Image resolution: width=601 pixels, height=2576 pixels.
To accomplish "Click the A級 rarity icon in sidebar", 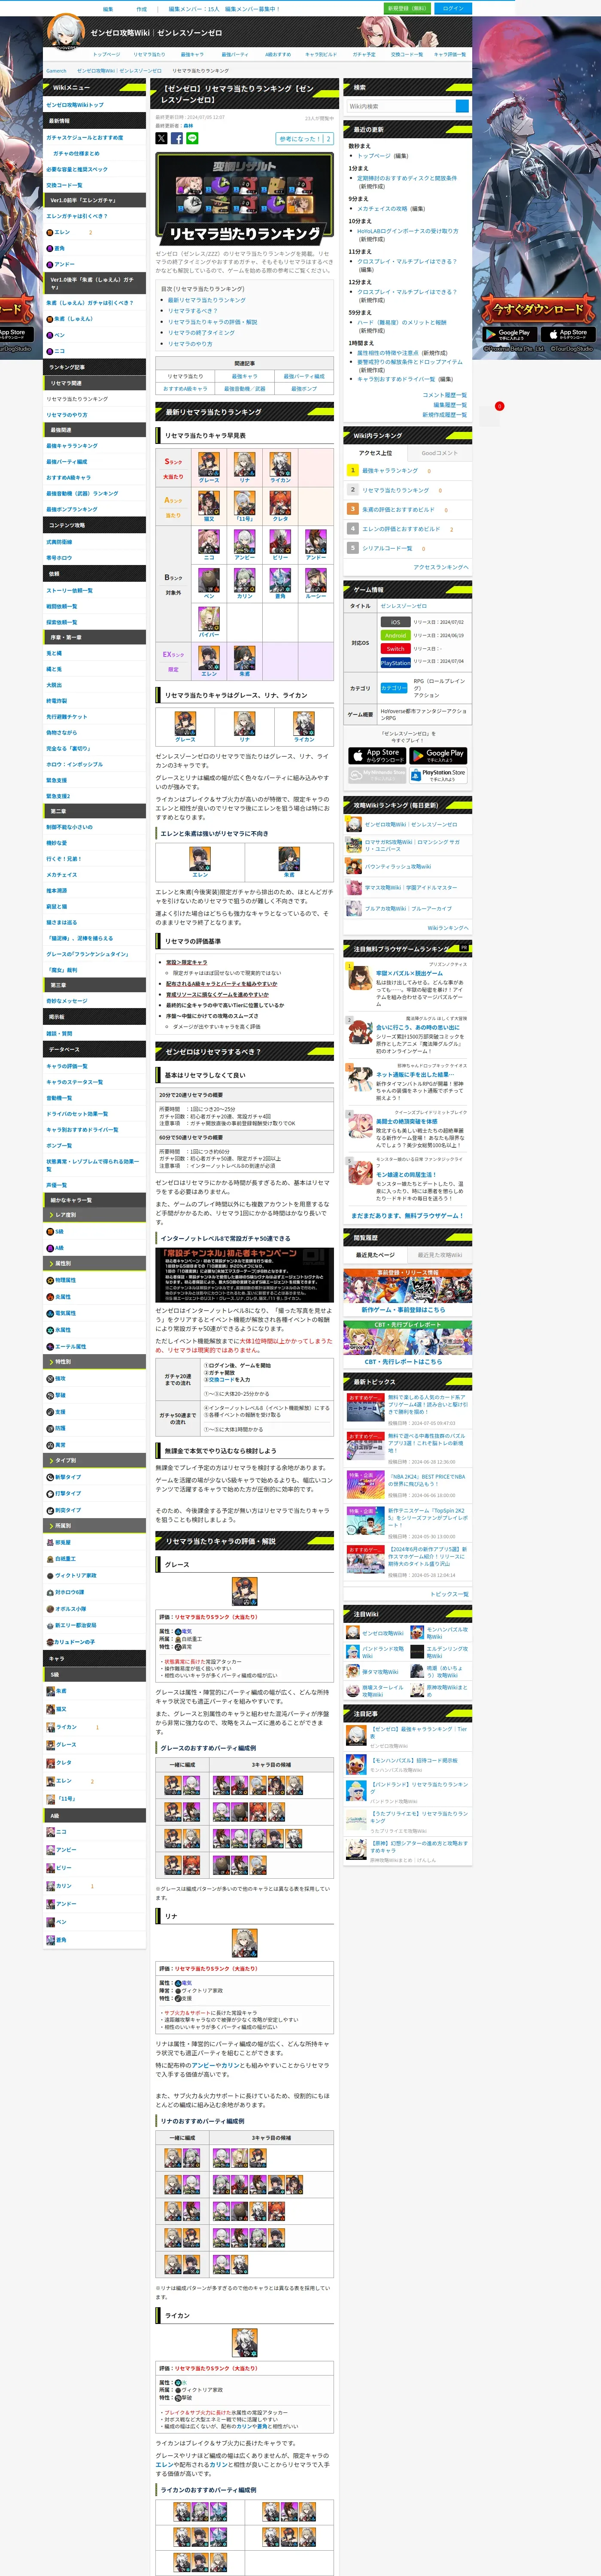I will [x=50, y=1248].
